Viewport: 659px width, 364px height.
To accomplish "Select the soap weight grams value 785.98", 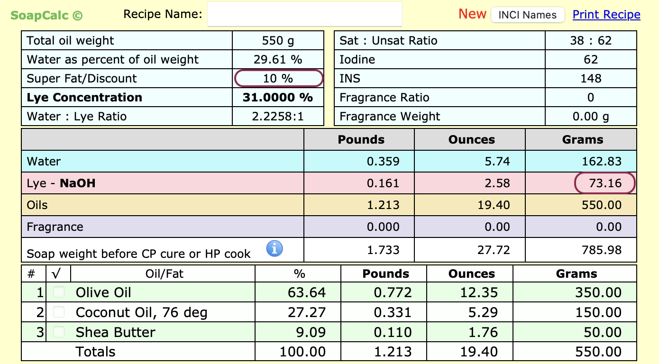I will [x=602, y=250].
